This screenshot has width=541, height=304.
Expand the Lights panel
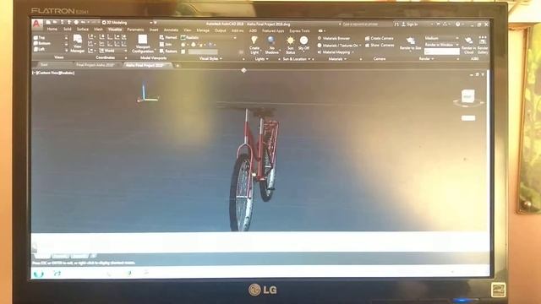coord(262,59)
